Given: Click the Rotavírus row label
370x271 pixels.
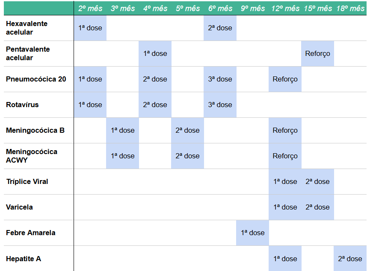Looking at the screenshot, I should tap(22, 105).
